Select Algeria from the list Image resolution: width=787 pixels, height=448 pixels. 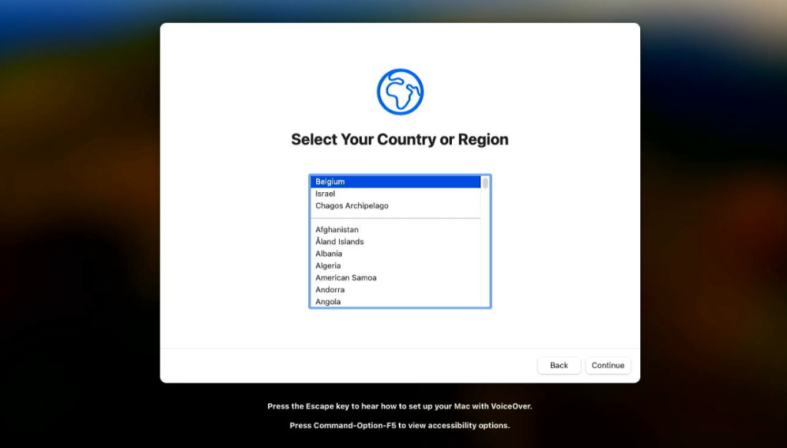pyautogui.click(x=396, y=266)
